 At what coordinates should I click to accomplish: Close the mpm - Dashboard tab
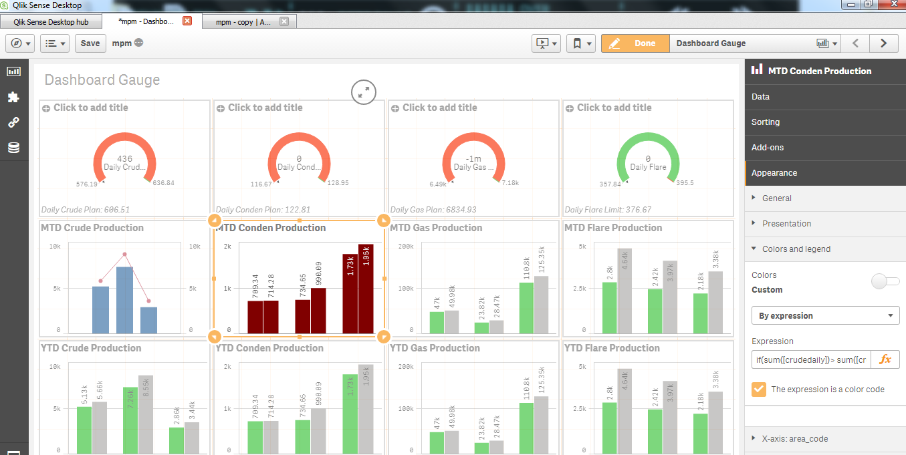click(187, 21)
